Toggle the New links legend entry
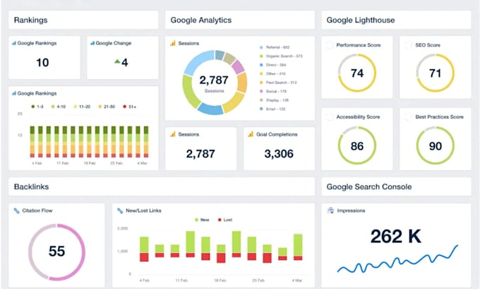The height and width of the screenshot is (289, 480). click(202, 220)
